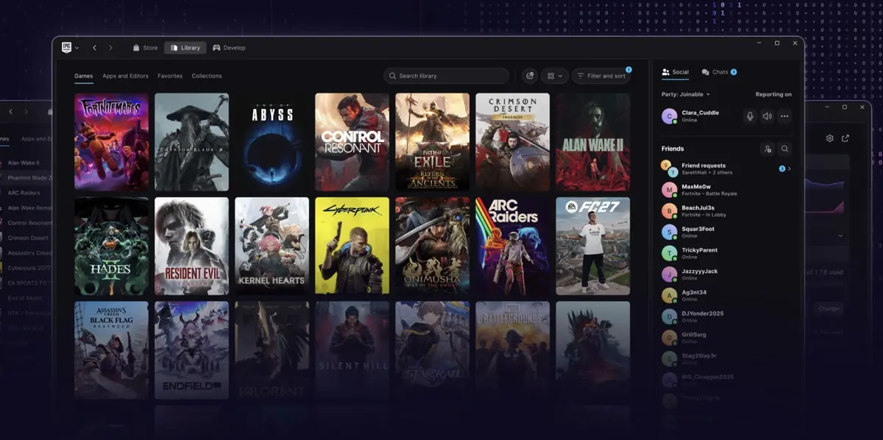
Task: Open the Chats tab
Action: 719,72
